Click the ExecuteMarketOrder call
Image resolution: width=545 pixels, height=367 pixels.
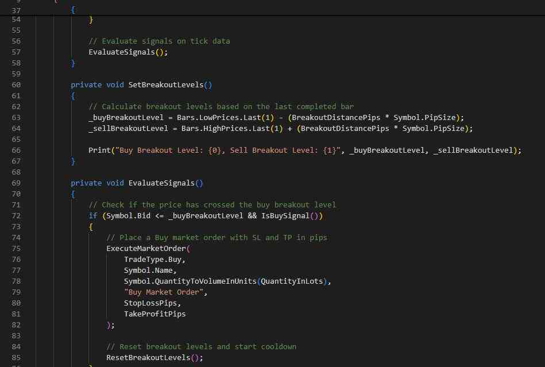click(x=146, y=249)
